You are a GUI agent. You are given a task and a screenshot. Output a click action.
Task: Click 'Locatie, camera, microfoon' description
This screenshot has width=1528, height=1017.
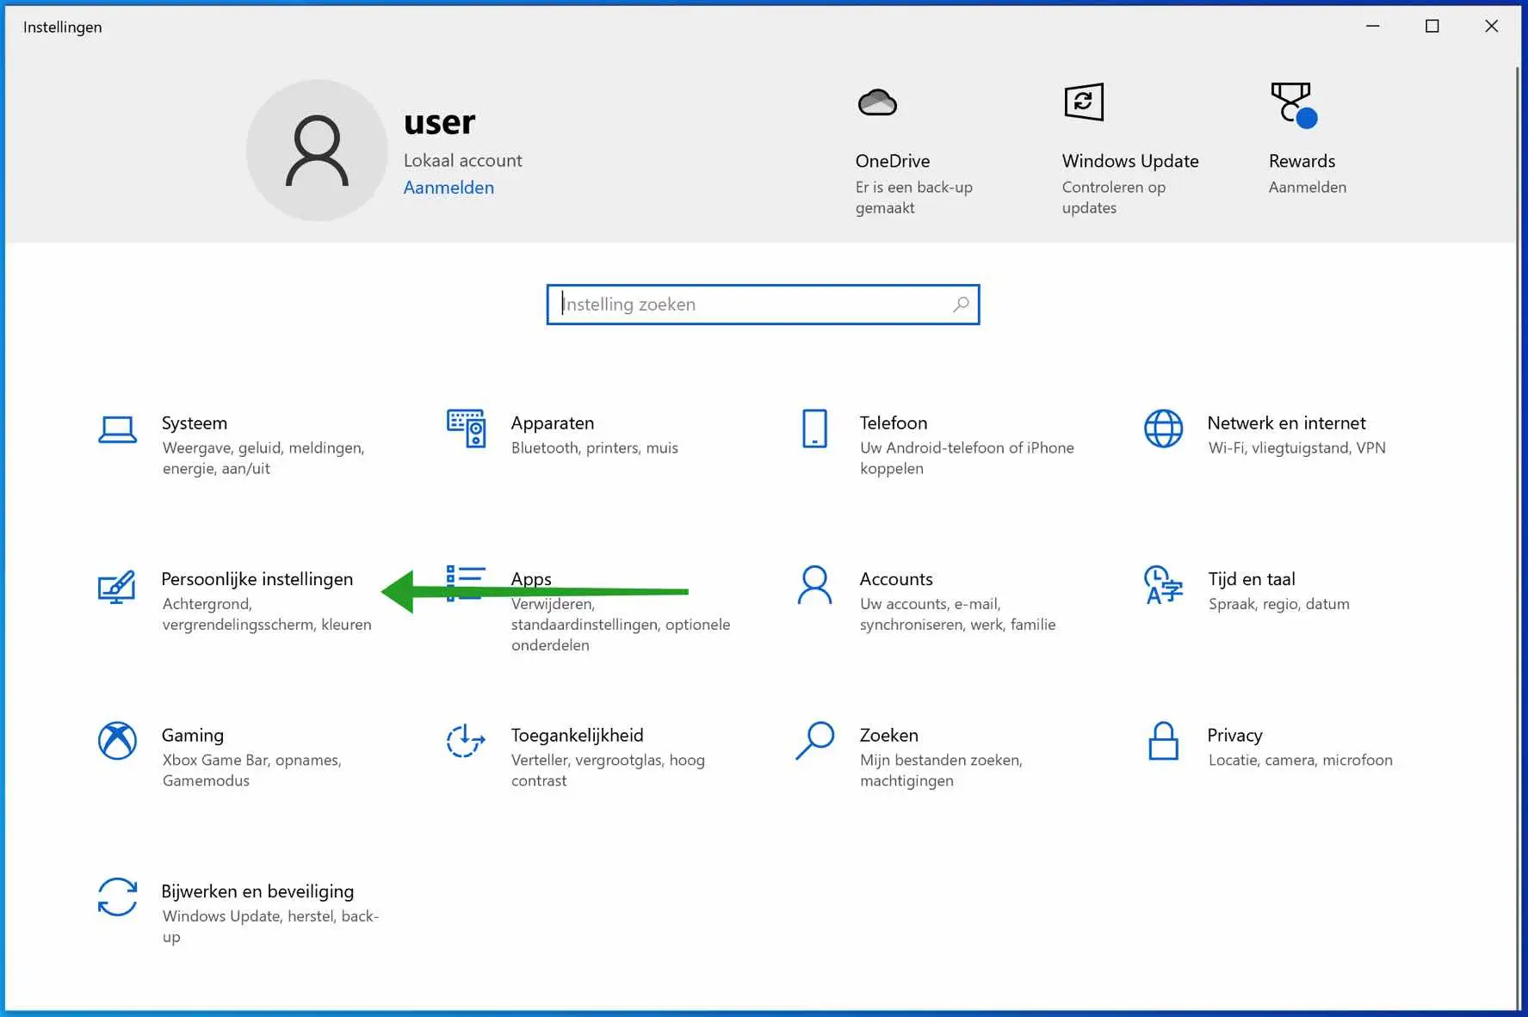click(x=1301, y=760)
